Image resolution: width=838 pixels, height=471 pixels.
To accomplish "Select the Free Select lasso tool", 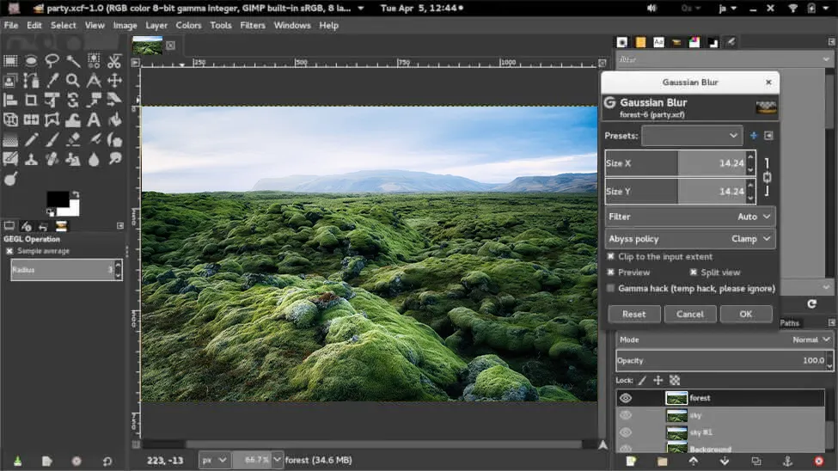I will 52,60.
